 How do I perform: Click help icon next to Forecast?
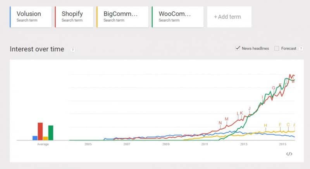coord(301,48)
